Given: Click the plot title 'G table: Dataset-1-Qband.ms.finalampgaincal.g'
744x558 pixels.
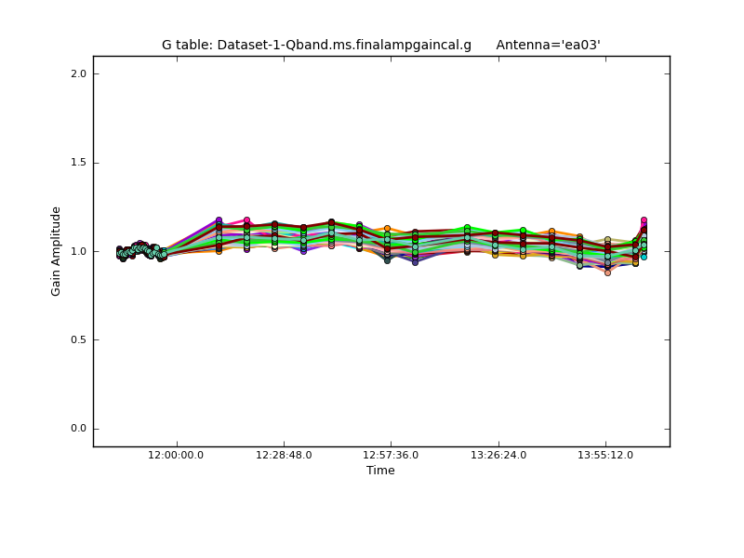Looking at the screenshot, I should tap(316, 45).
